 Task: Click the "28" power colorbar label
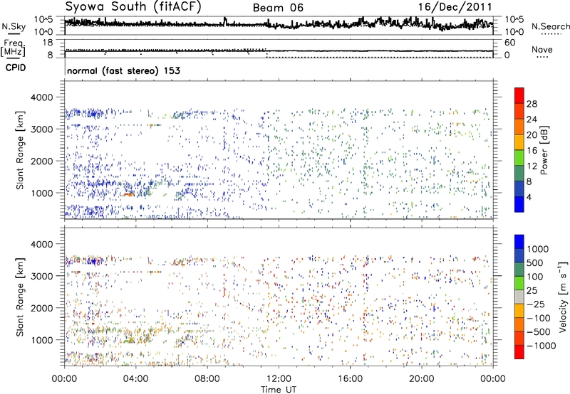[x=532, y=104]
